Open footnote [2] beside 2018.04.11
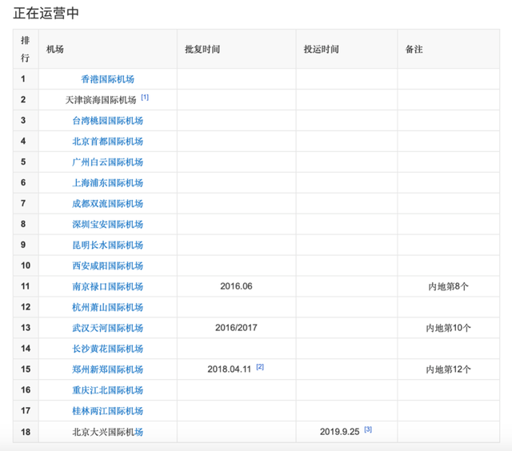The width and height of the screenshot is (512, 451). coord(260,367)
